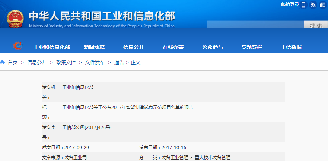Click 工信数据 in the navigation bar
This screenshot has height=161, width=328.
291,47
